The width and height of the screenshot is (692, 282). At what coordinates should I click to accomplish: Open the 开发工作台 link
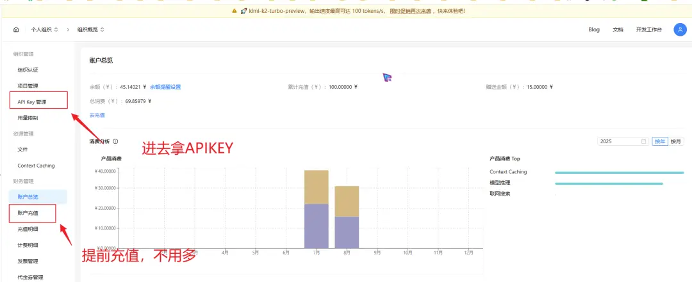coord(648,29)
